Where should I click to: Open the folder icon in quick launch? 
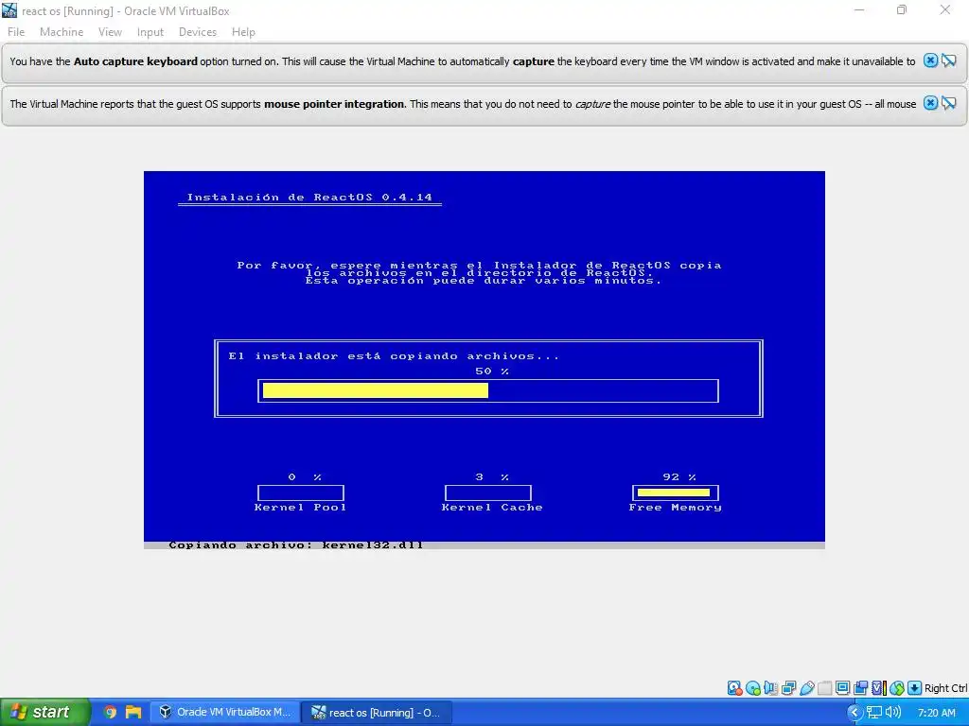[x=133, y=712]
